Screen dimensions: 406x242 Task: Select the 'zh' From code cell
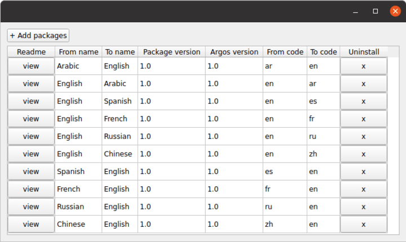tap(285, 225)
